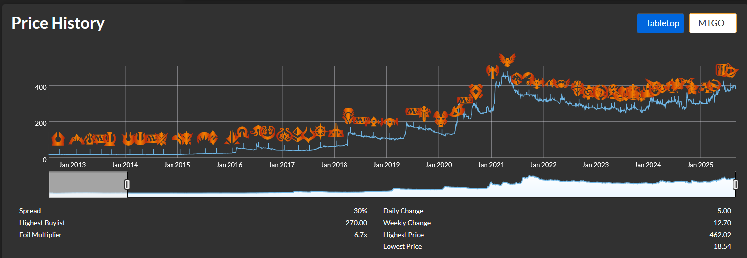Click the winged Strixhaven set symbol
The image size is (747, 258).
[507, 60]
